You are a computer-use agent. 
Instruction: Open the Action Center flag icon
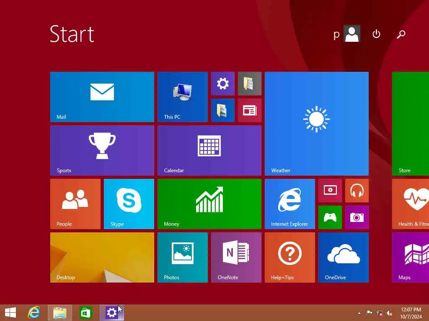coord(369,313)
